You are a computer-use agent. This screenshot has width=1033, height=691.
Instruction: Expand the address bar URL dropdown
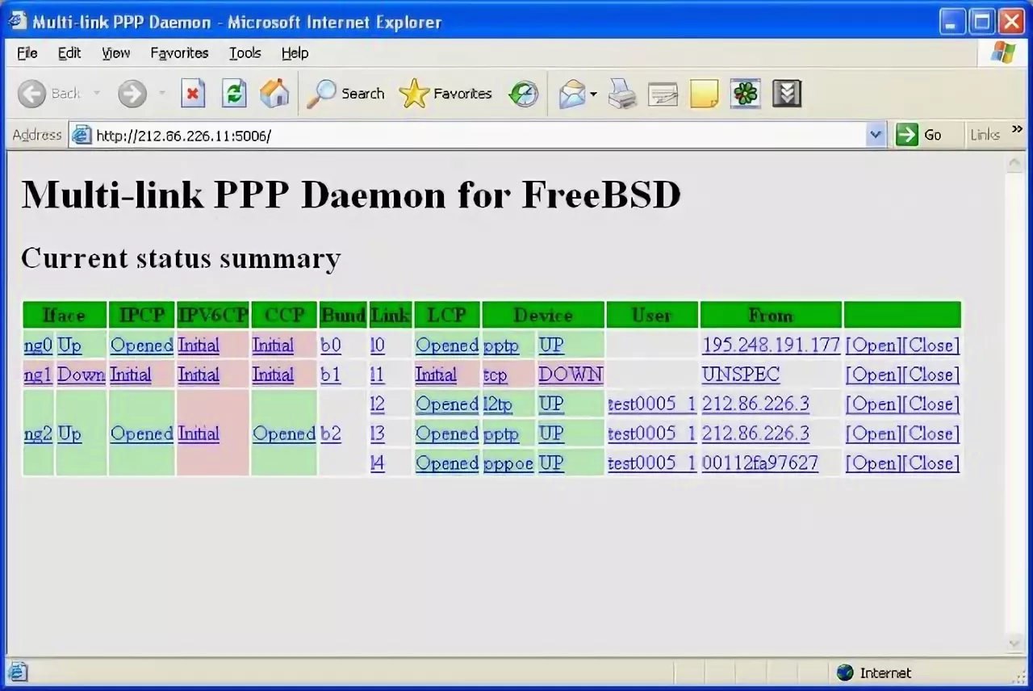(876, 135)
